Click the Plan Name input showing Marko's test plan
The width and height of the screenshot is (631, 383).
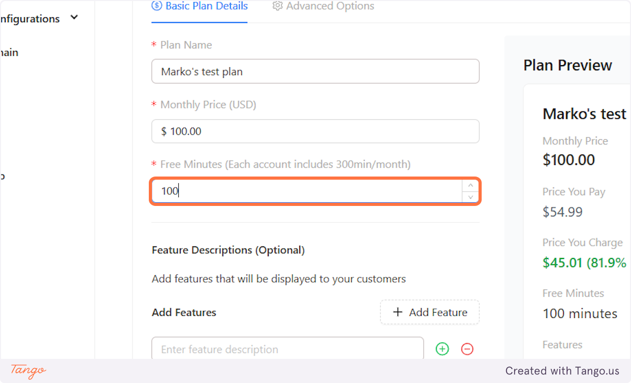click(x=315, y=71)
